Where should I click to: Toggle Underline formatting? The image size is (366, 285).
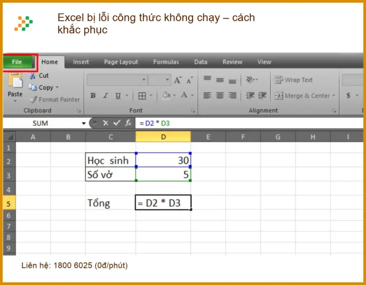(x=118, y=95)
